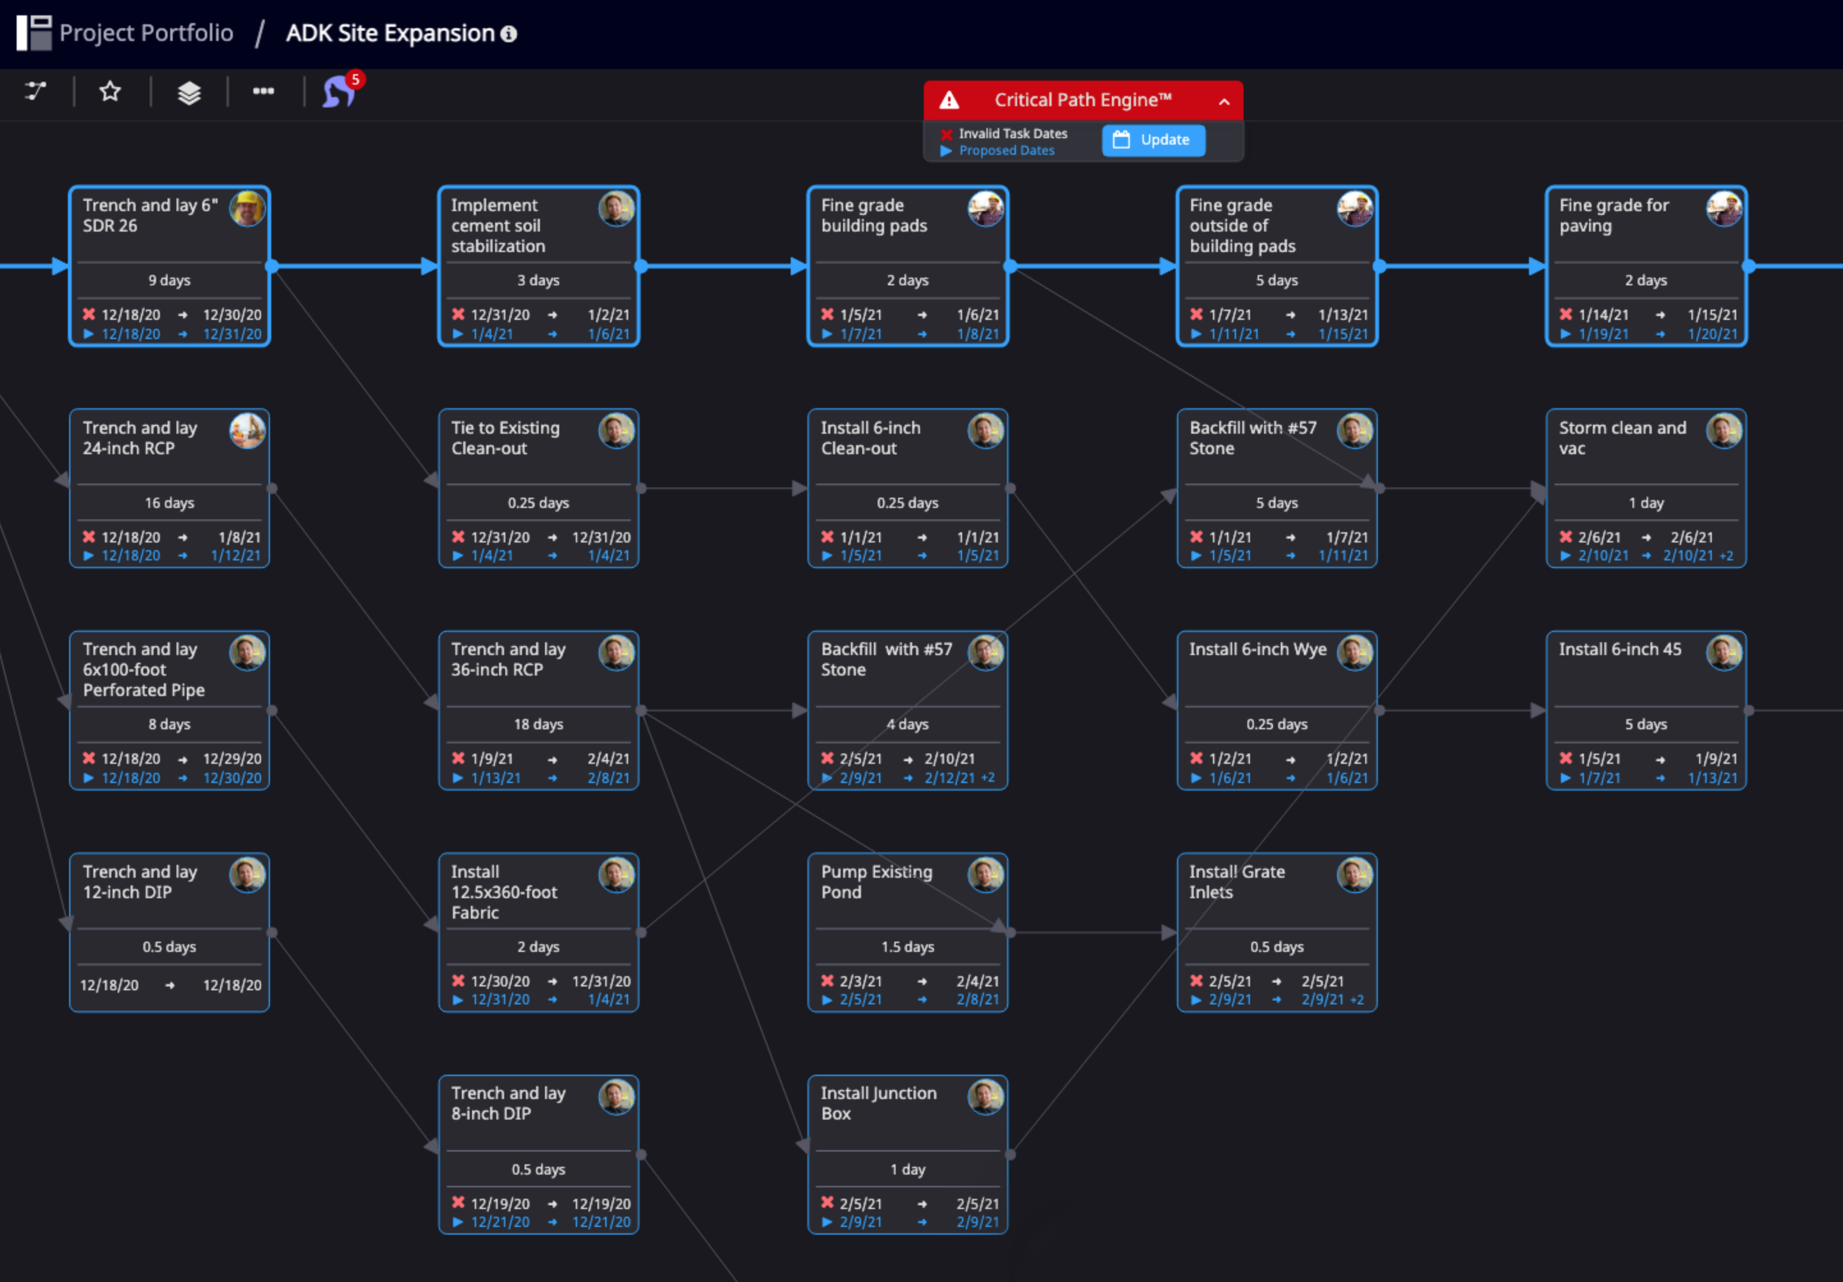
Task: Open the three-dot more options menu
Action: (264, 91)
